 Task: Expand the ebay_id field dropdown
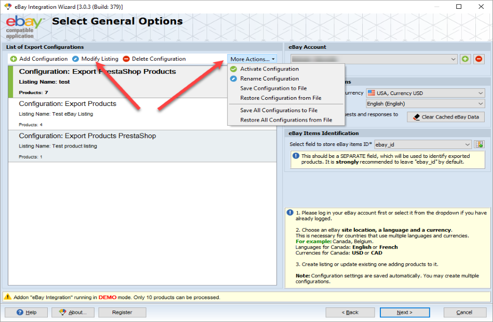click(467, 144)
